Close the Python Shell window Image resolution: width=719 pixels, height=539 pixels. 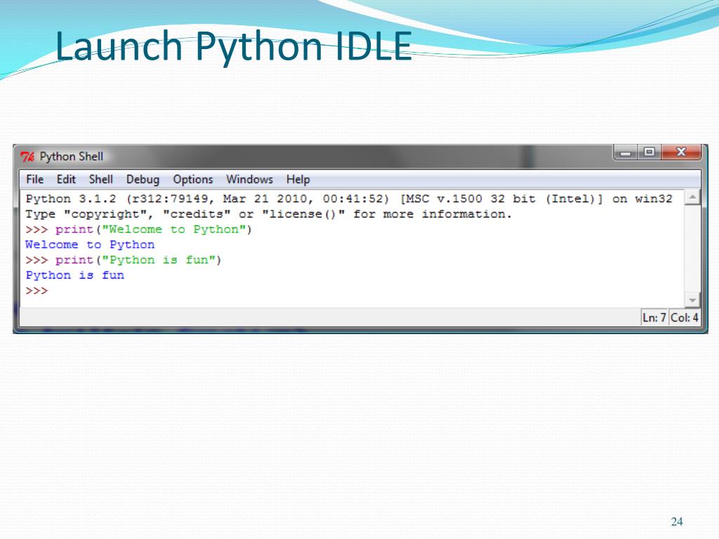(x=681, y=152)
